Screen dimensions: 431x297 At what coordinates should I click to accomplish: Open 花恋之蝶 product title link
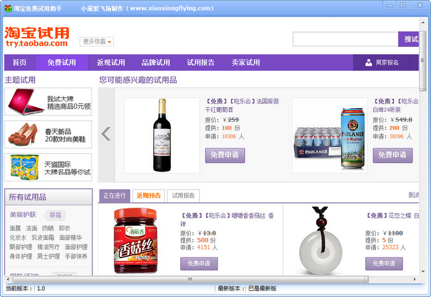[392, 216]
